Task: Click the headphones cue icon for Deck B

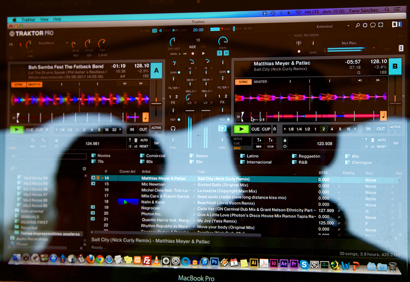Action: pyautogui.click(x=222, y=129)
